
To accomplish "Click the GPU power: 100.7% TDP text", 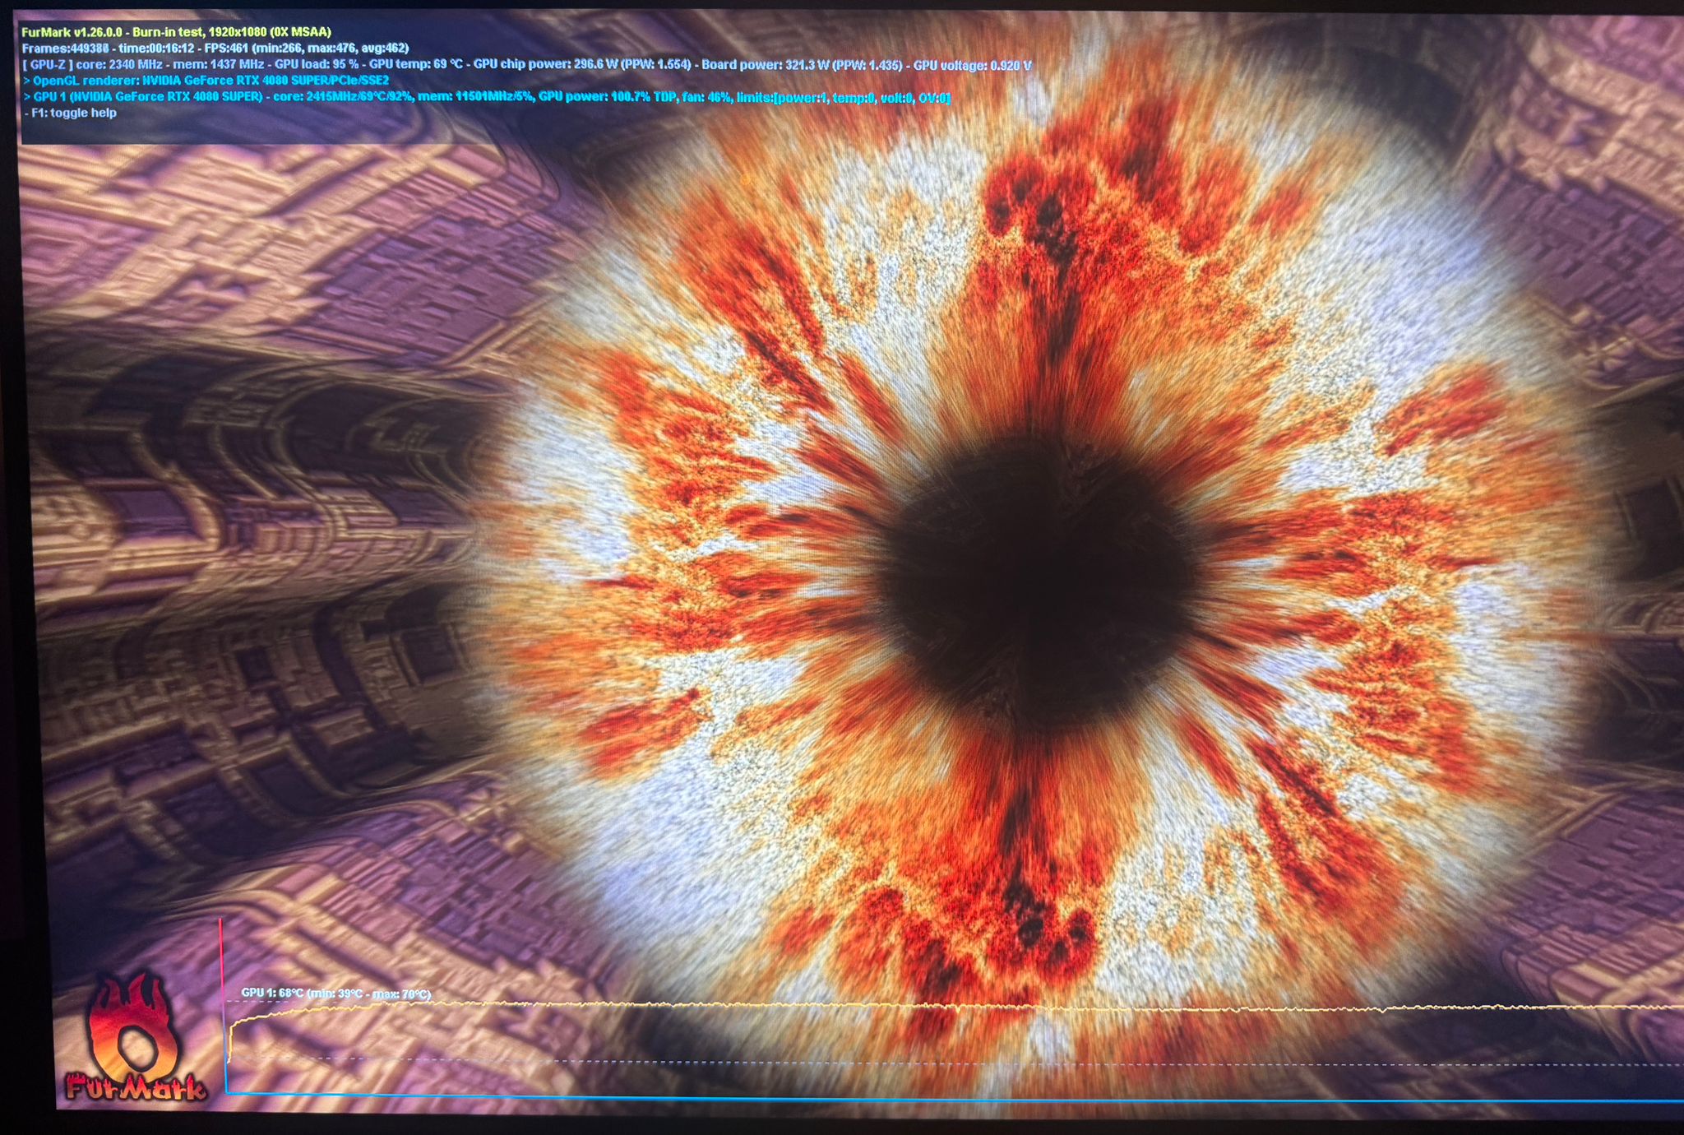I will 606,97.
